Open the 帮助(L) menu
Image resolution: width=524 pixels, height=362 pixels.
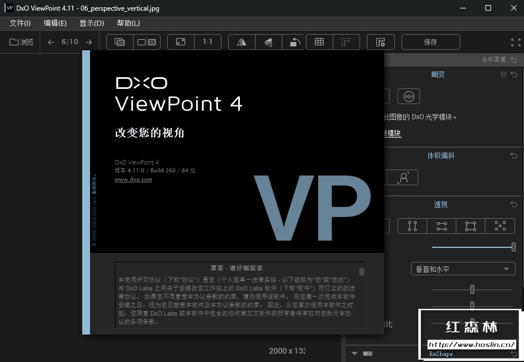point(128,23)
